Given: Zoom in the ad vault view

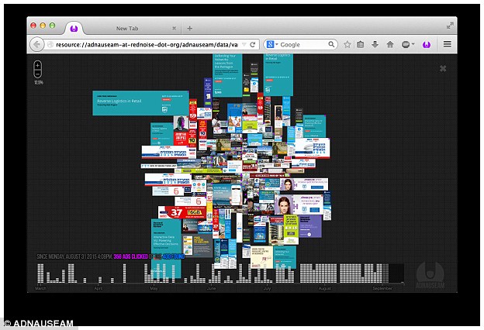Looking at the screenshot, I should 39,65.
